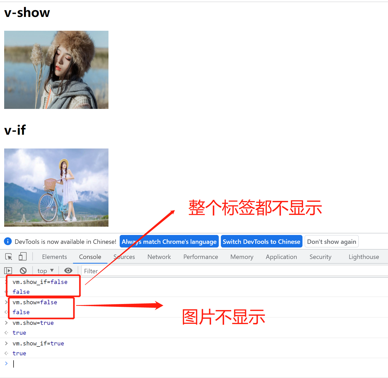Click the empty console prompt line

tap(194, 364)
